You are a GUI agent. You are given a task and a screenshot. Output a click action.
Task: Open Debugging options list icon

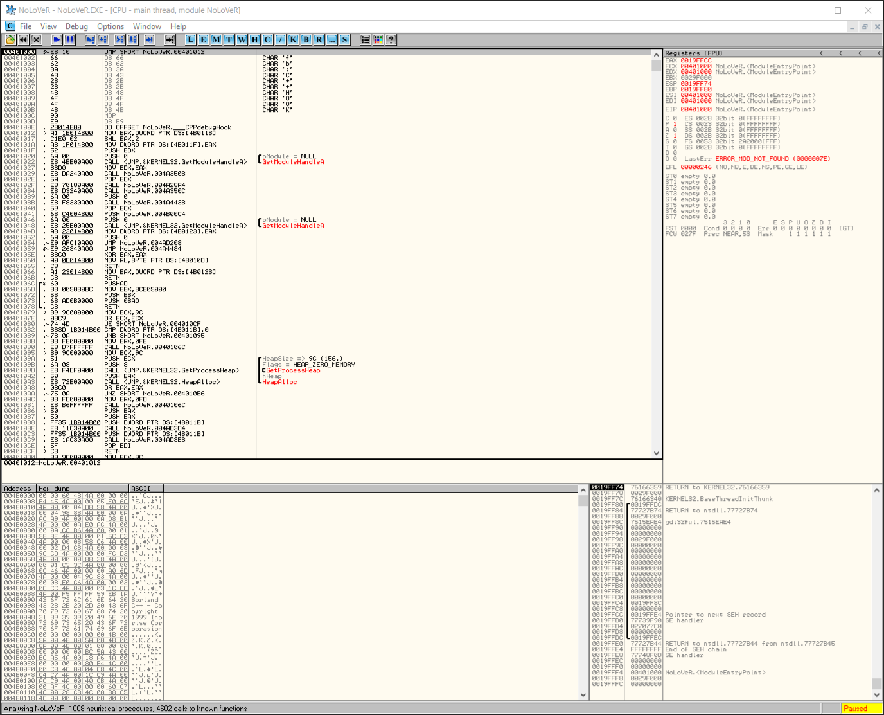(x=366, y=39)
